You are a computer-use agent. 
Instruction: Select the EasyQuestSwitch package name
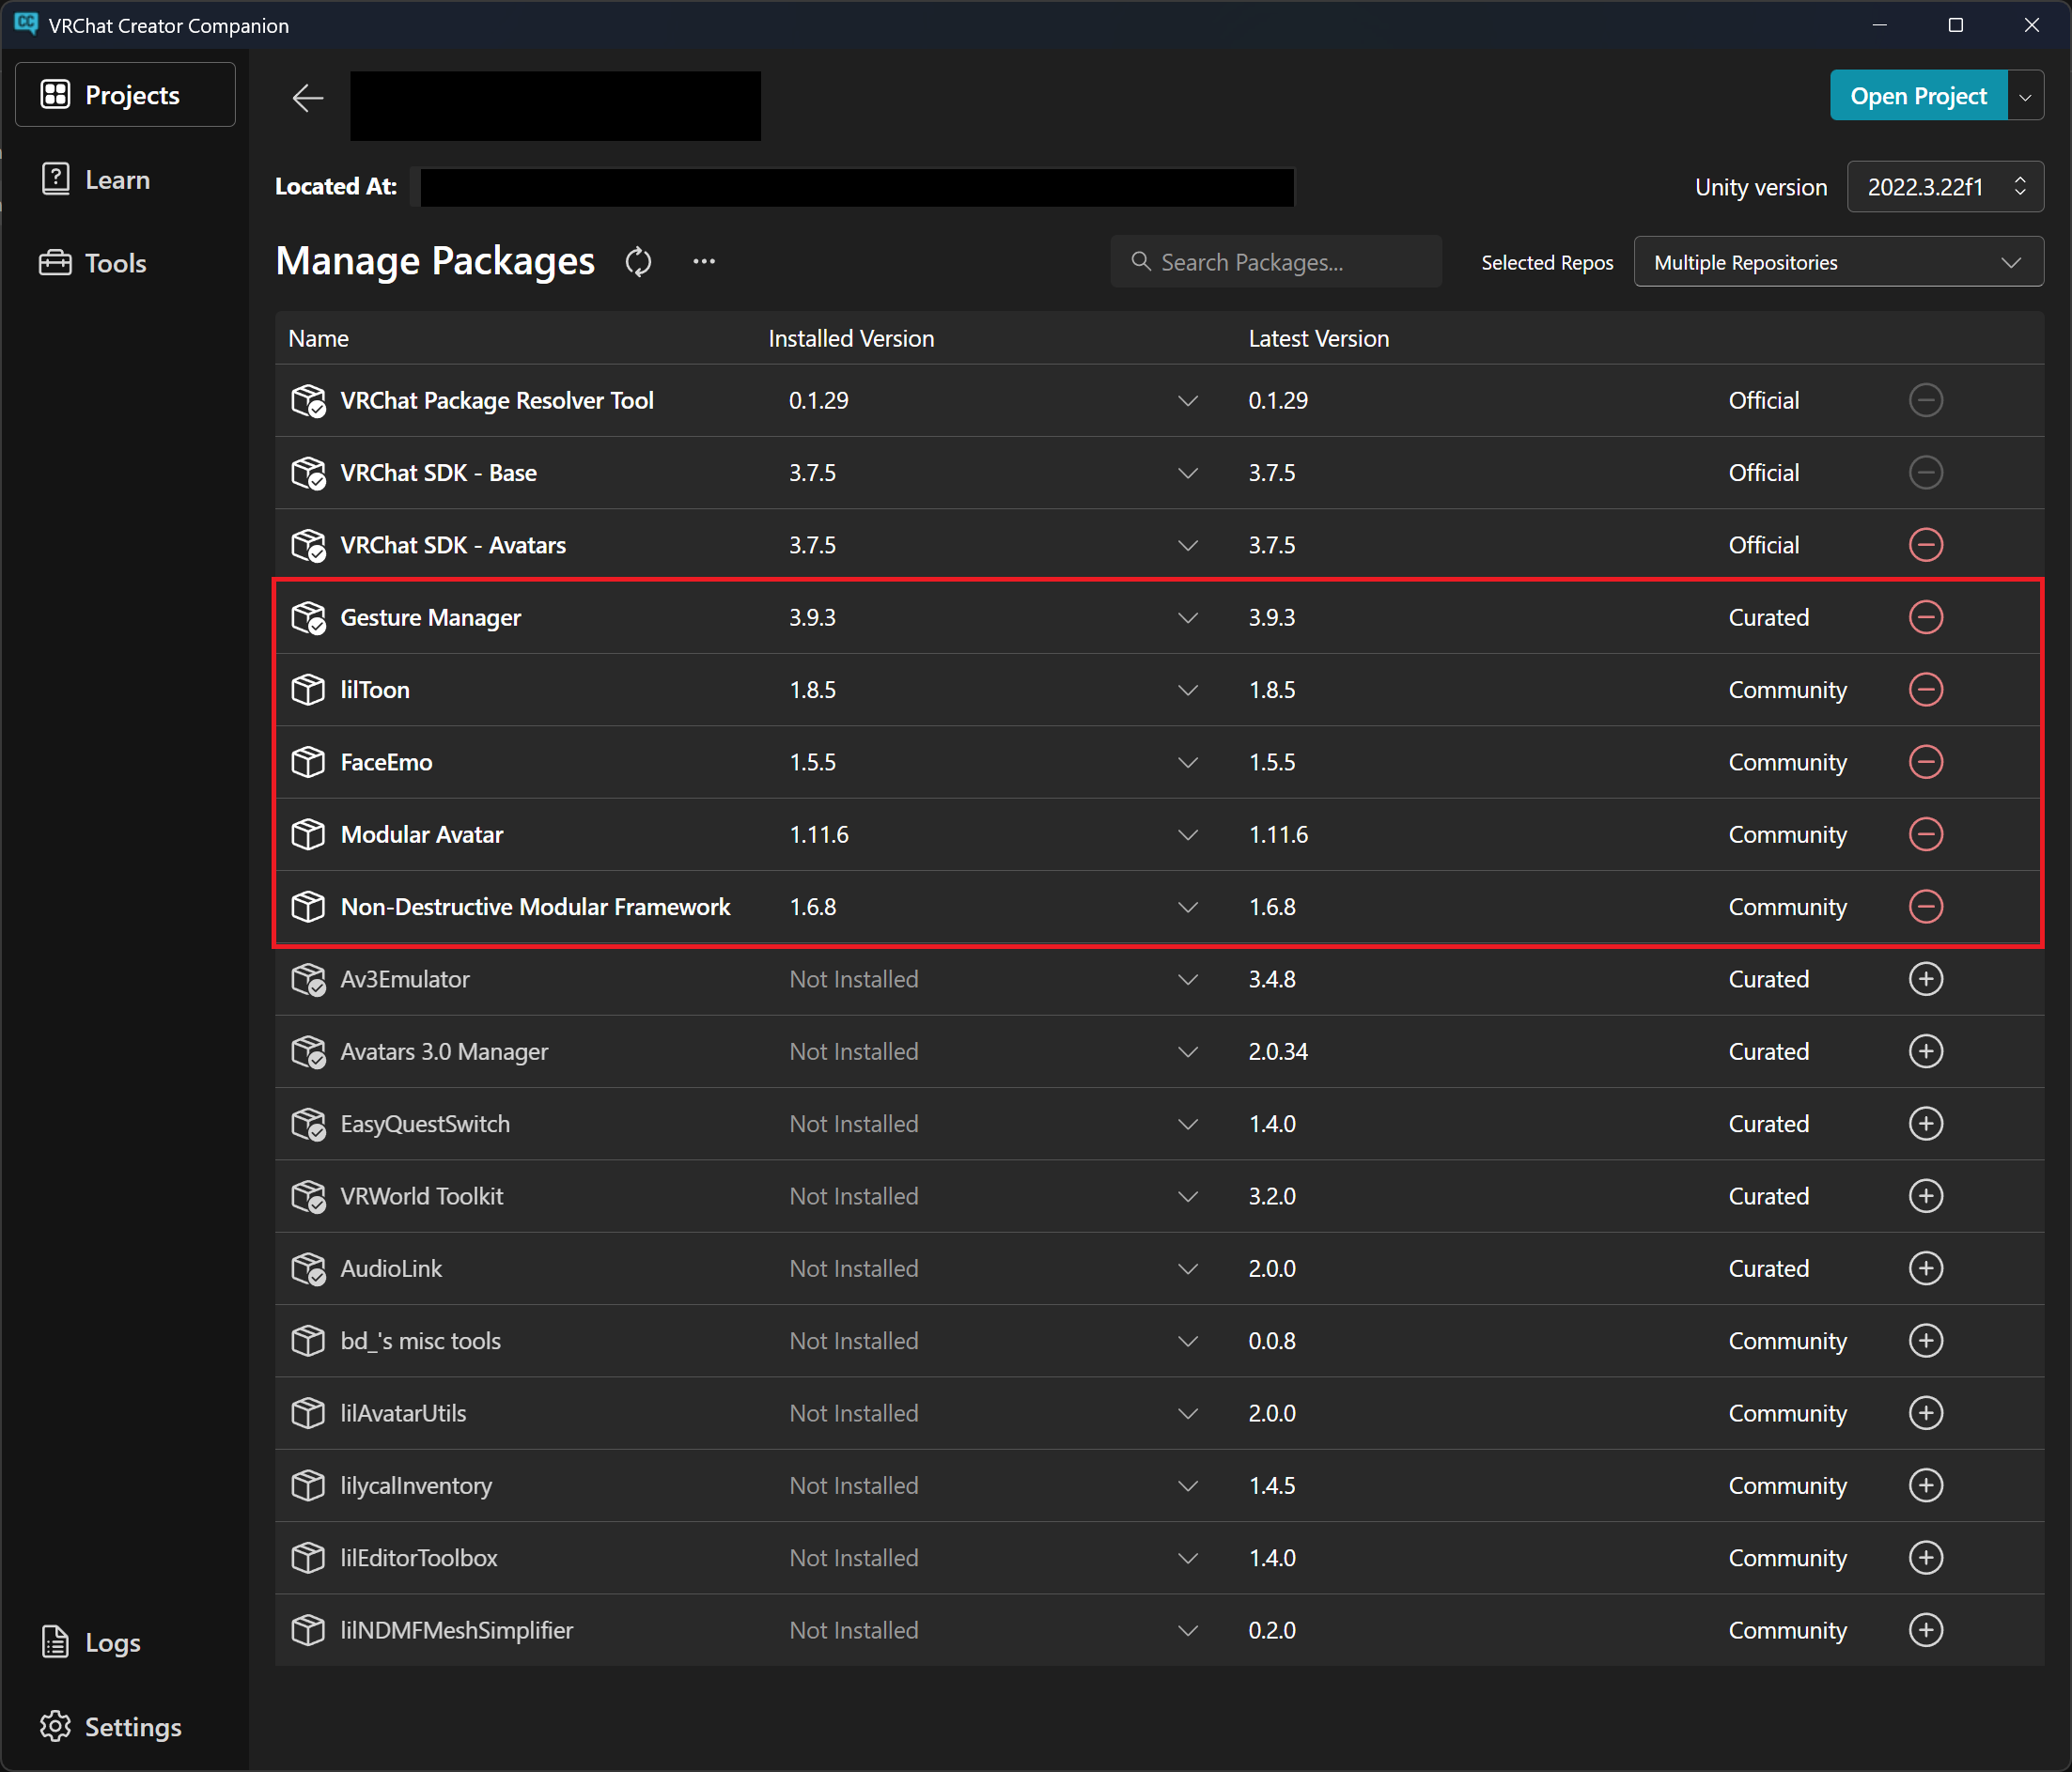click(425, 1123)
